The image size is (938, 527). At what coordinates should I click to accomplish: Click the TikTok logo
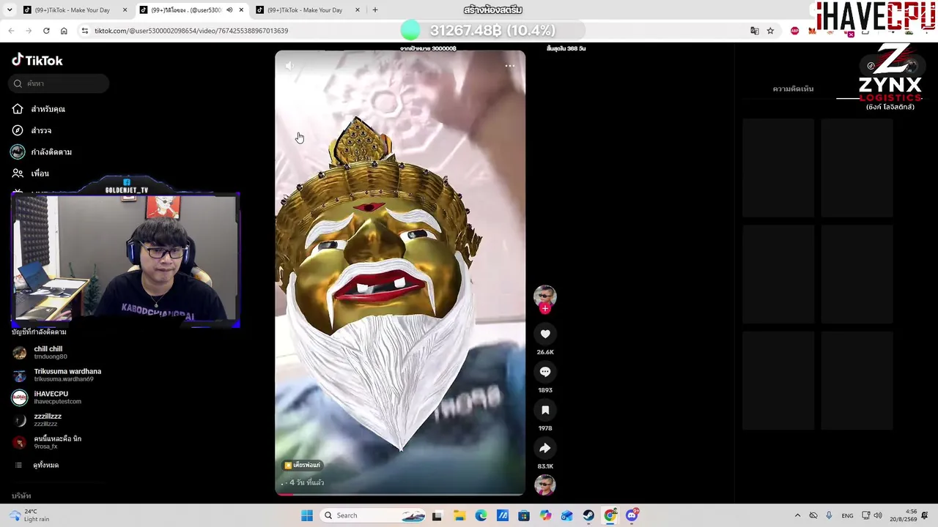pos(37,60)
